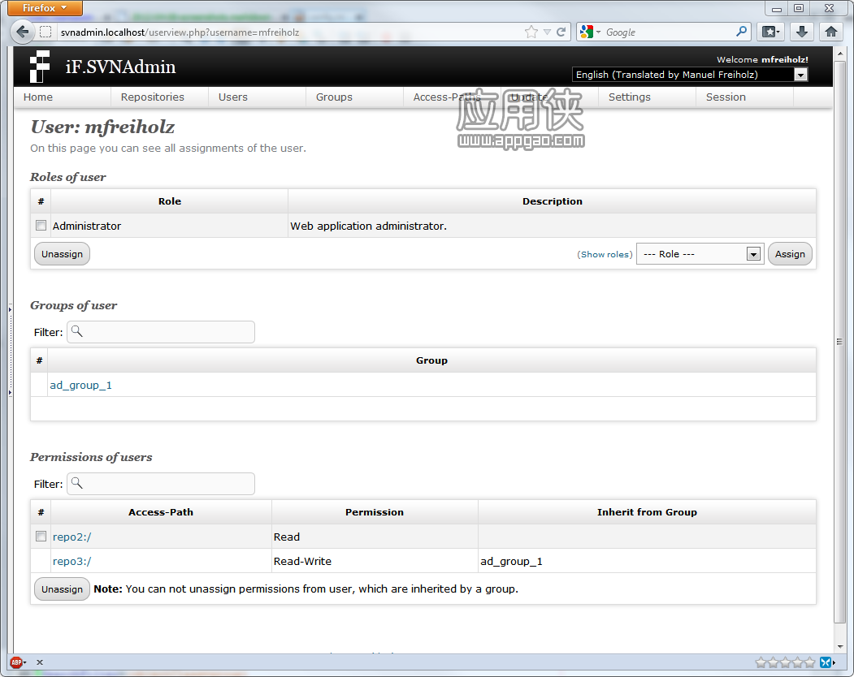This screenshot has height=677, width=854.
Task: Open the Session menu item
Action: point(726,97)
